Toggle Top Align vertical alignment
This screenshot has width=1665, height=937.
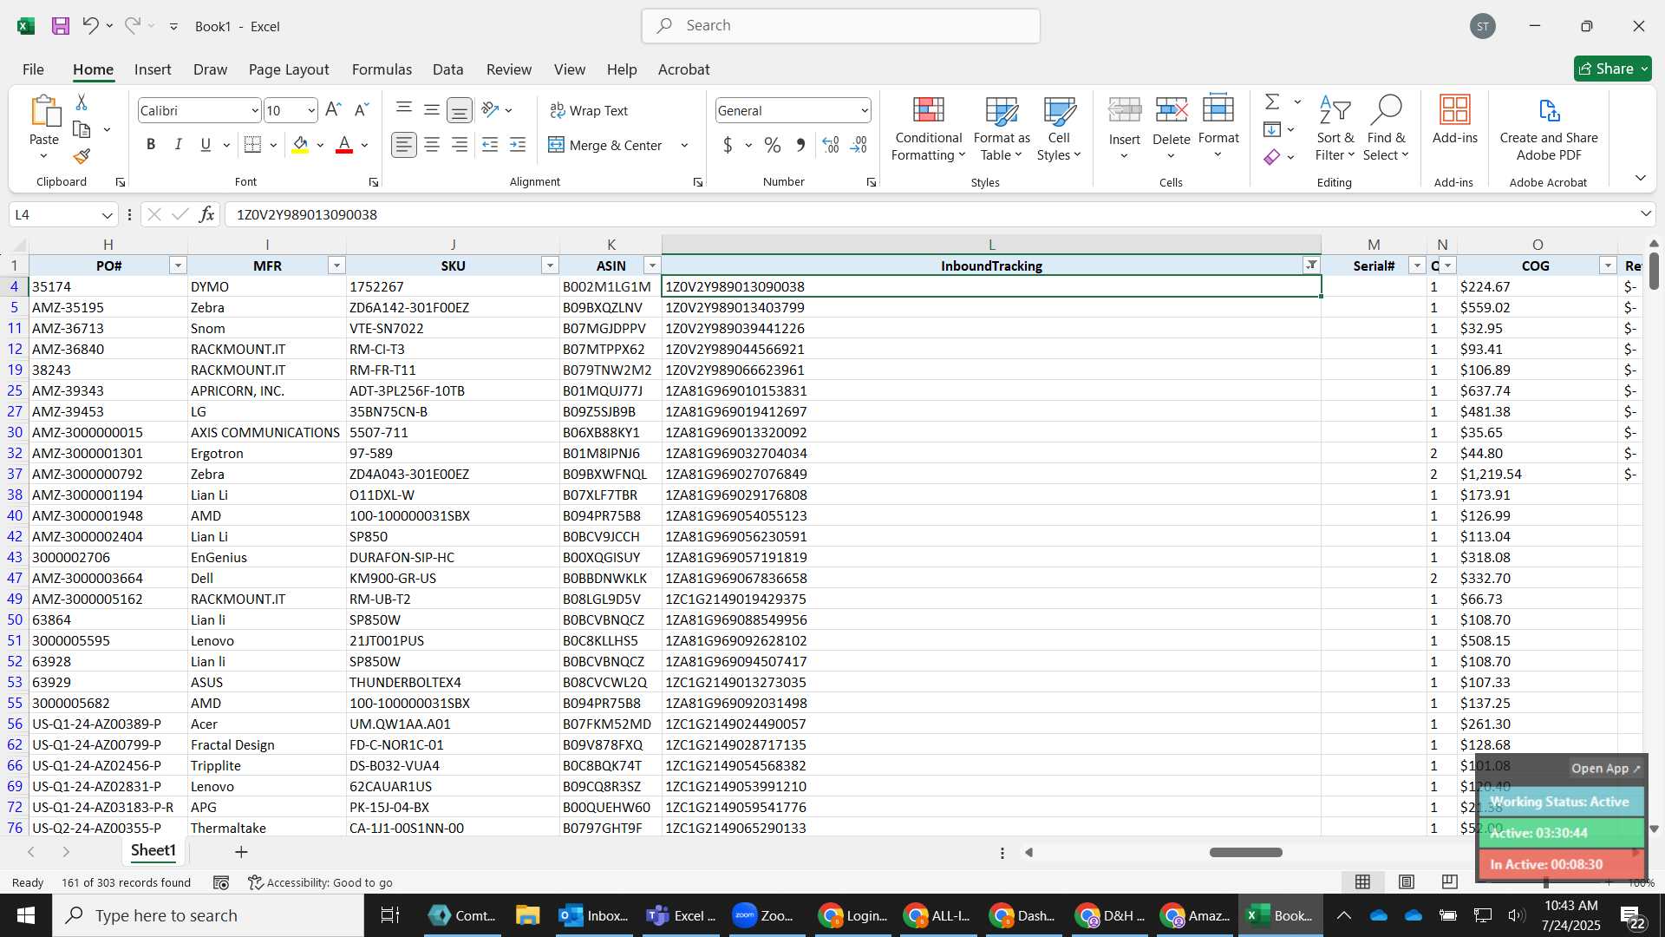(x=403, y=110)
